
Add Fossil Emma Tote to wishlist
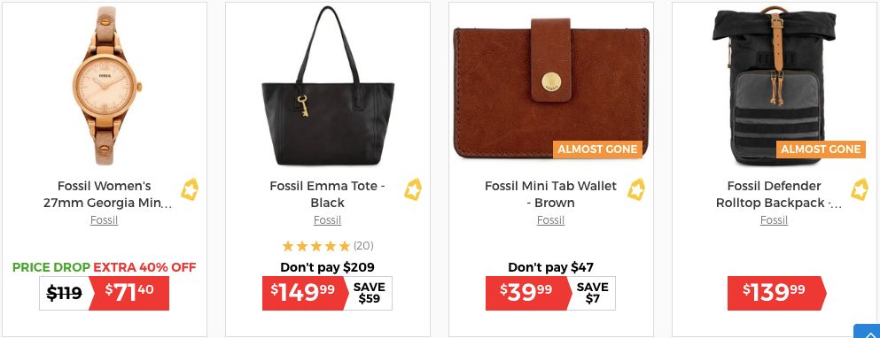click(x=413, y=189)
